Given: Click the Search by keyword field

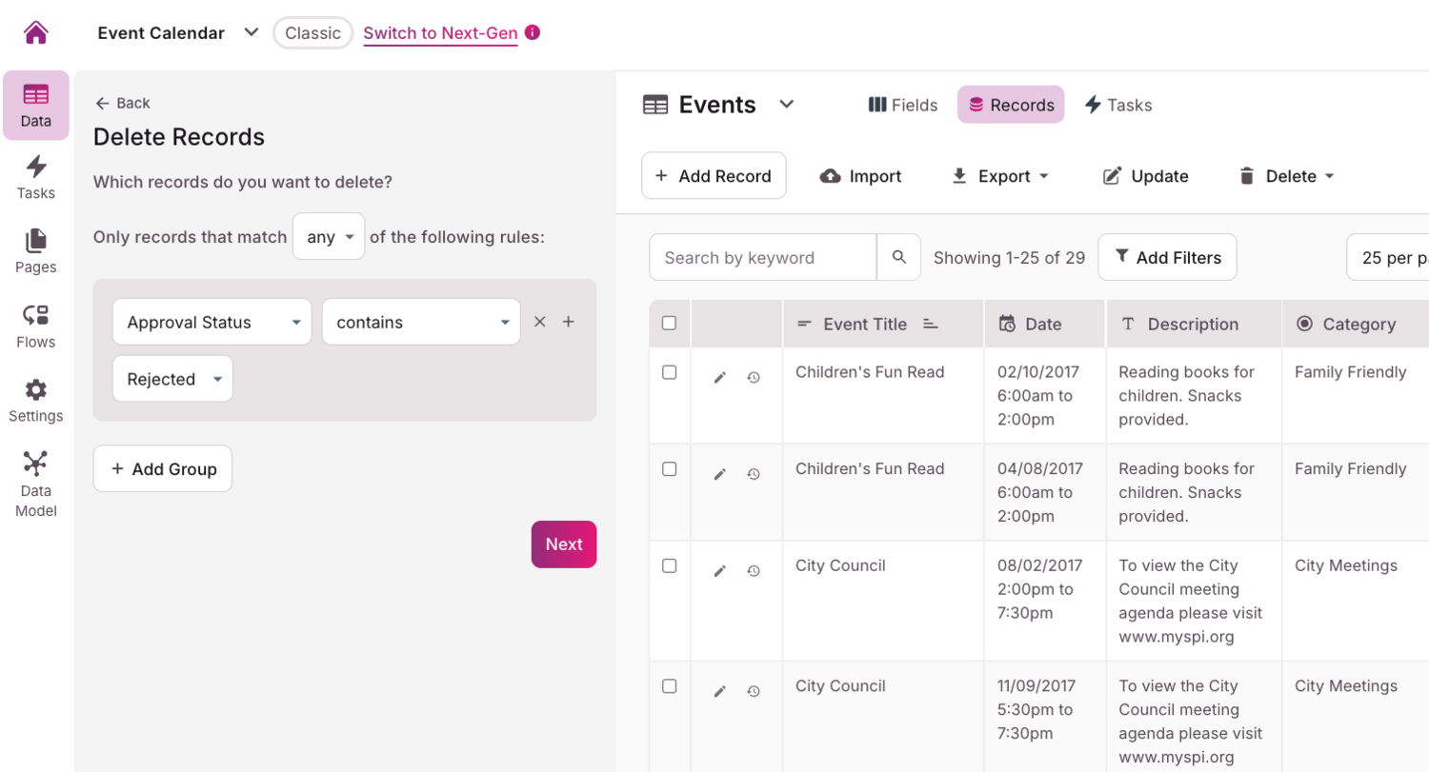Looking at the screenshot, I should (x=762, y=257).
